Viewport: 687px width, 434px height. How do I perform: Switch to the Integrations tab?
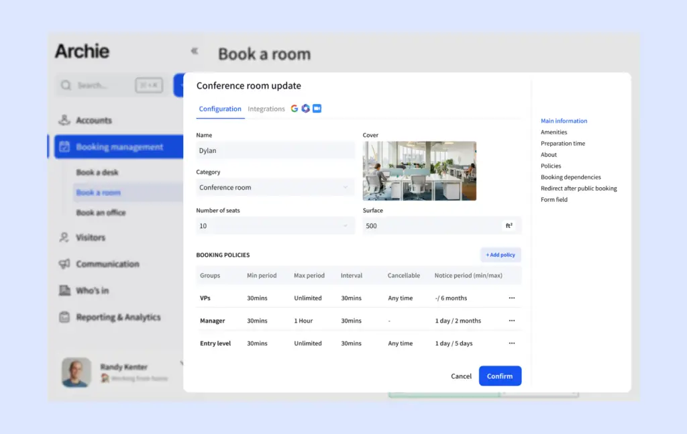[266, 109]
